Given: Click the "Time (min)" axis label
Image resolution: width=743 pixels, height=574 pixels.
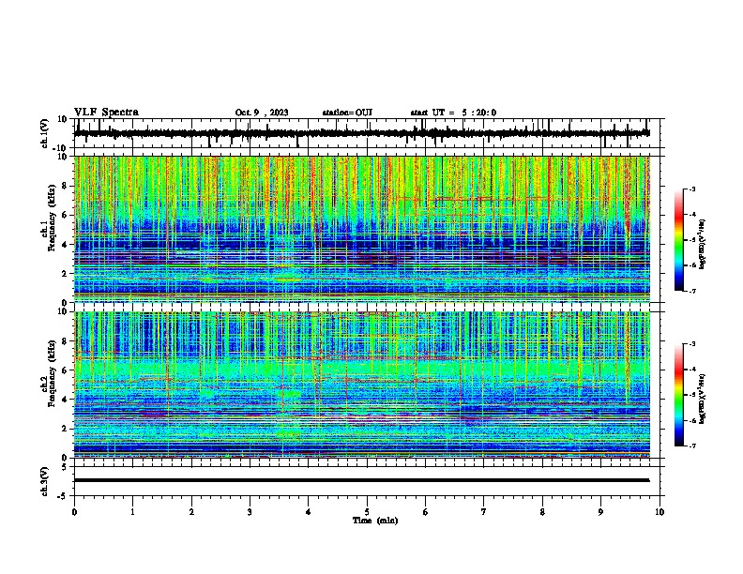Looking at the screenshot, I should 375,521.
